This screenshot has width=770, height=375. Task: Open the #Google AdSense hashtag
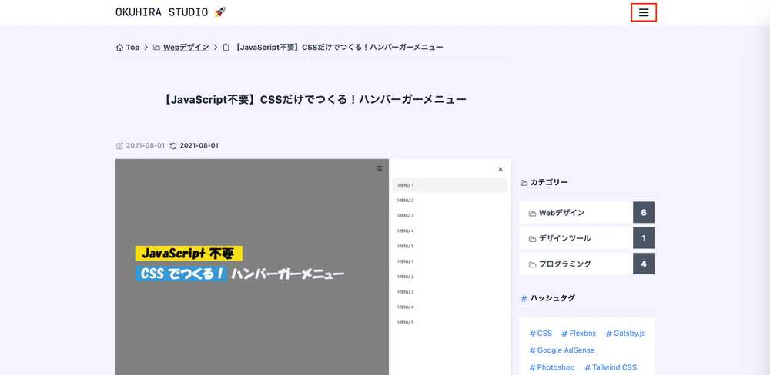pos(562,350)
